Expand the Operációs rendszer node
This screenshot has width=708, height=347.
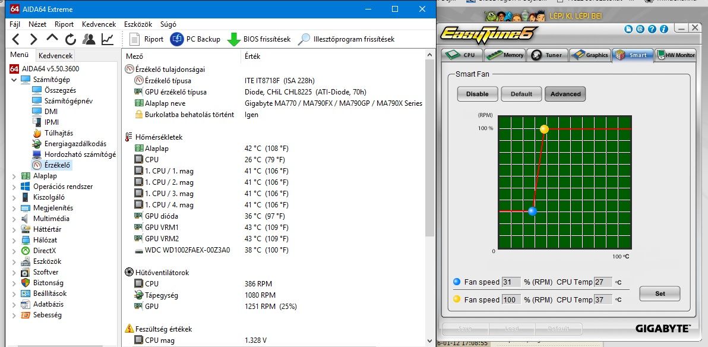coord(14,187)
